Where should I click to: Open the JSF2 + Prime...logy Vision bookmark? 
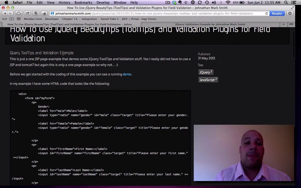(139, 19)
